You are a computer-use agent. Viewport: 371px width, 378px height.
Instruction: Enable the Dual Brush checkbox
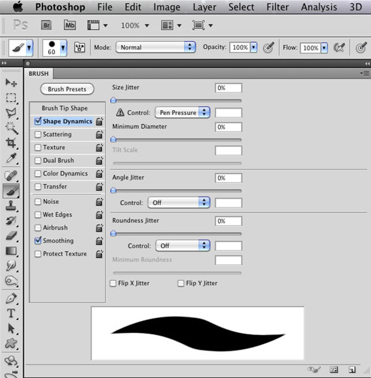pyautogui.click(x=38, y=161)
